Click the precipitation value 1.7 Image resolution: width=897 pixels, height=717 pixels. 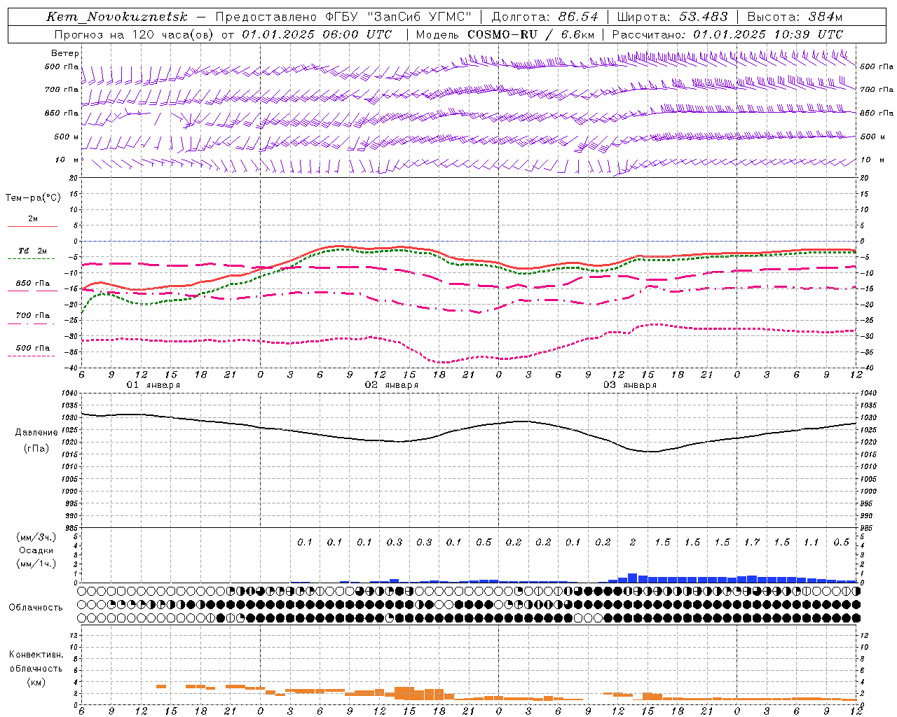(x=752, y=542)
